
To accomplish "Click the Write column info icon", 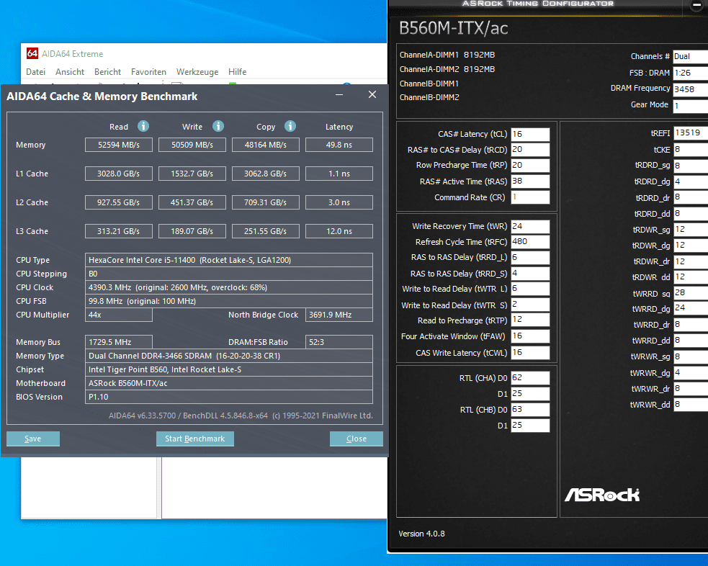I will (218, 127).
